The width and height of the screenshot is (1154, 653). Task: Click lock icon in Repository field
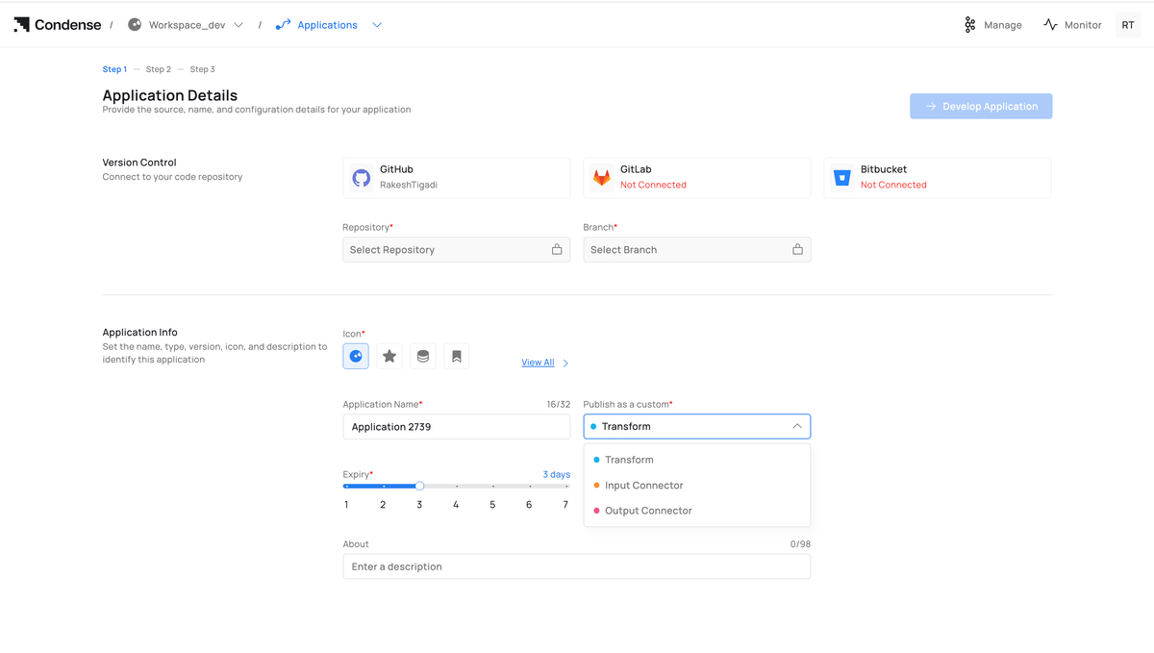(x=557, y=249)
